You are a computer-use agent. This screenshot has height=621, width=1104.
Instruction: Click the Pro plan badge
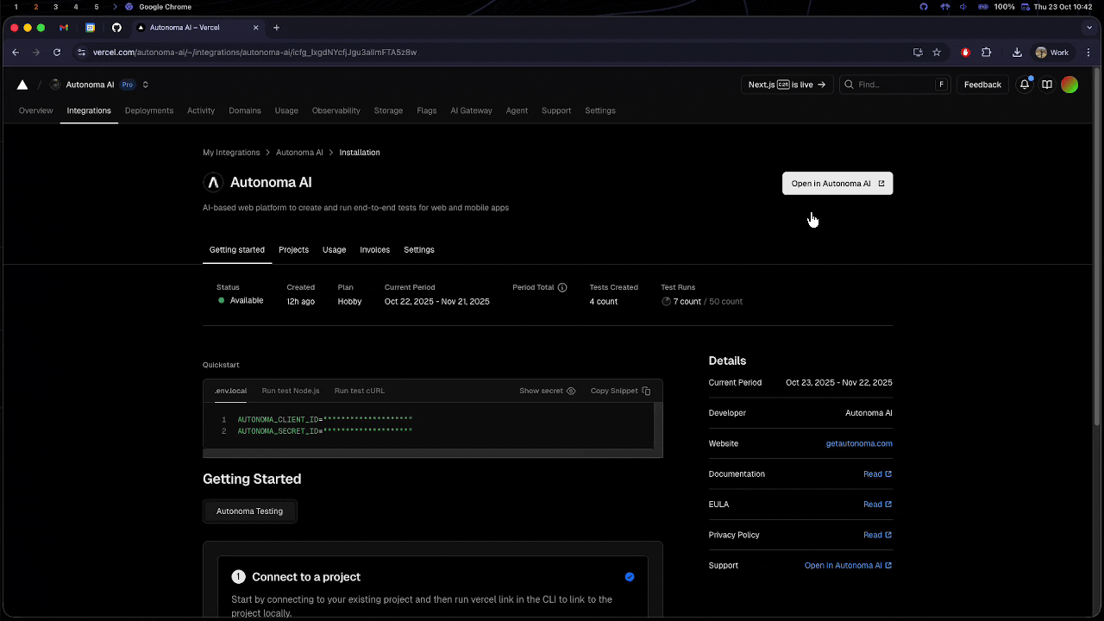pos(128,85)
